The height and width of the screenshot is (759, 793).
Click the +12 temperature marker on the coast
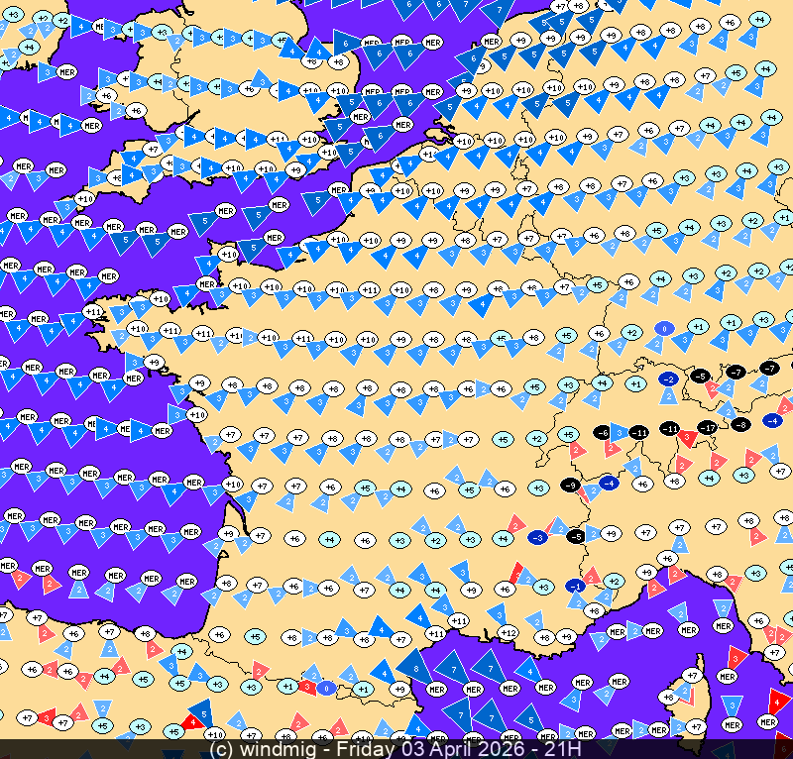coord(508,632)
